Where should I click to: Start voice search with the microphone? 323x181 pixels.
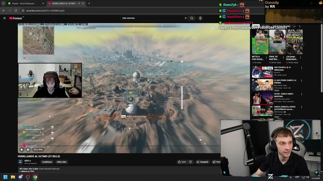[200, 18]
